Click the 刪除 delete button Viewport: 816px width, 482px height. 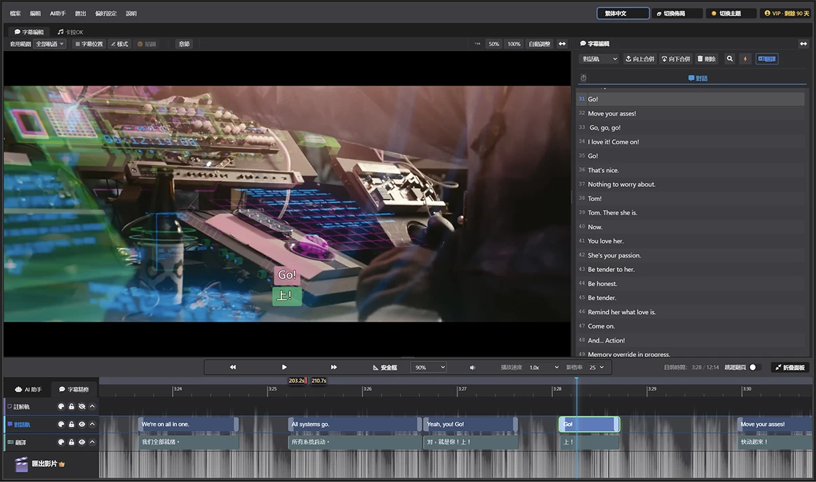pos(707,59)
